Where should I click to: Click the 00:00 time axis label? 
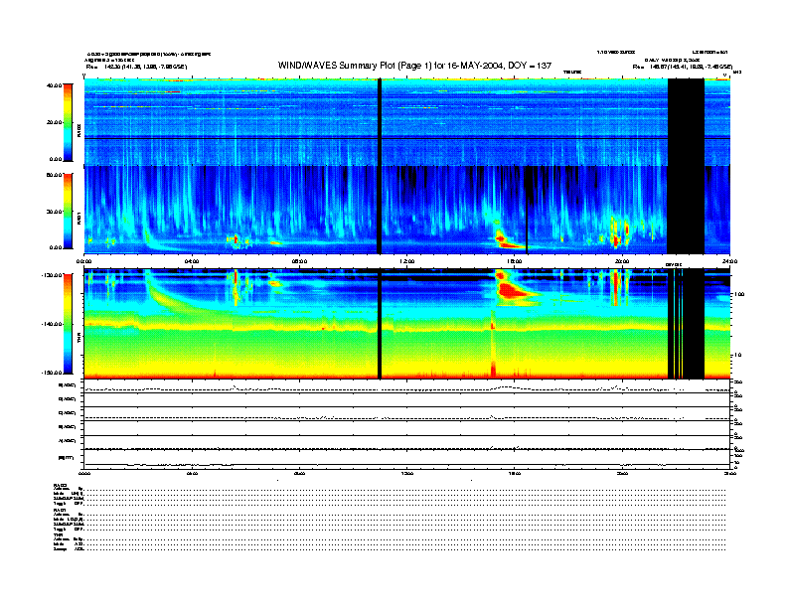click(85, 261)
